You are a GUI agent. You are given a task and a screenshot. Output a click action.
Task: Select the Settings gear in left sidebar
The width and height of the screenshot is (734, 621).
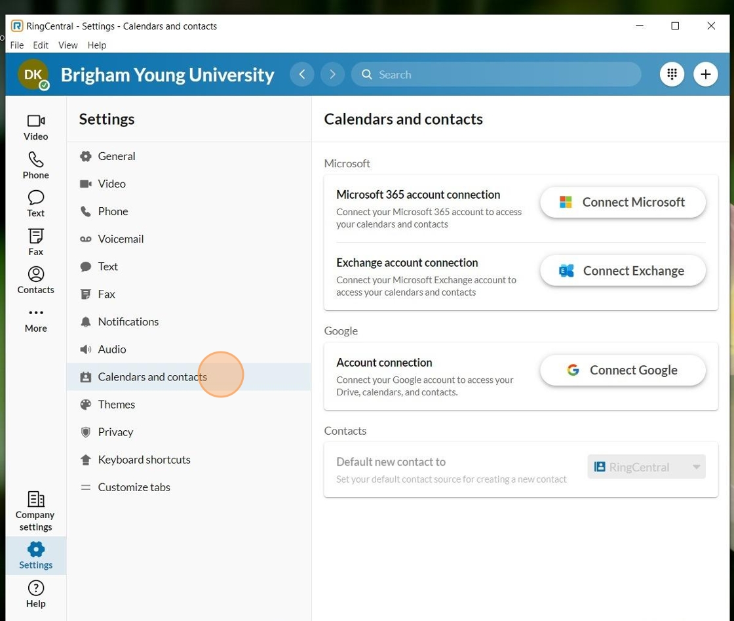click(x=35, y=555)
